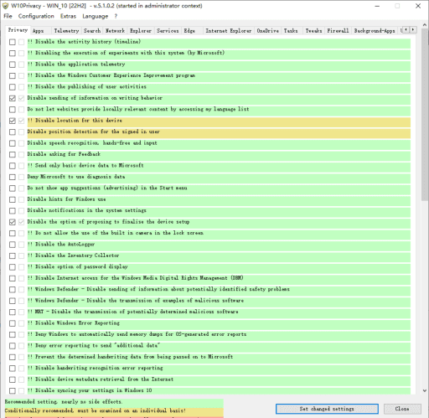Click the vertical scrollbar up arrow
Screen dimensions: 429x418
pyautogui.click(x=425, y=25)
